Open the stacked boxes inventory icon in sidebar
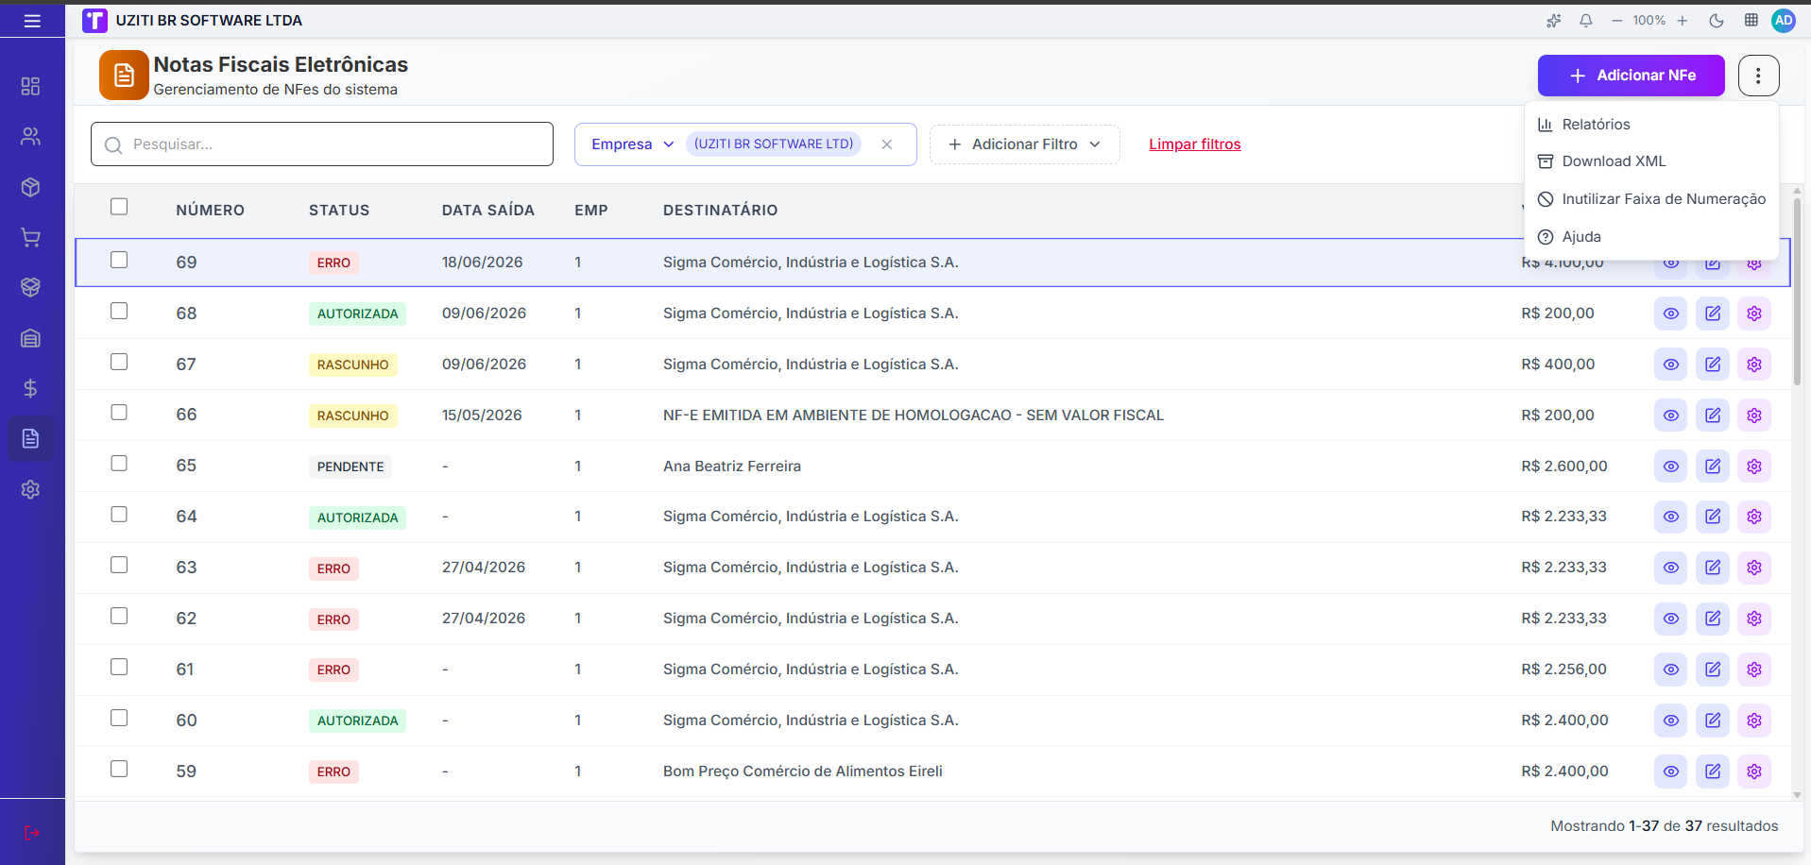The image size is (1811, 865). pos(30,287)
